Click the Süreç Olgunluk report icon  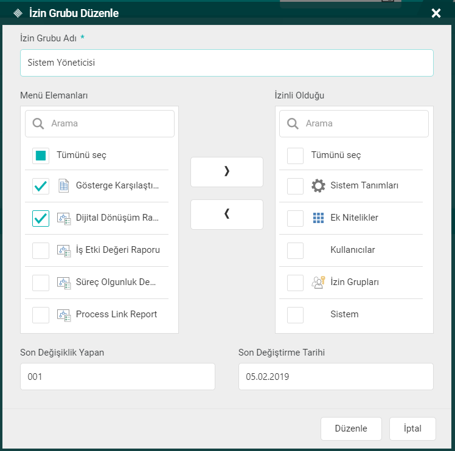click(x=64, y=282)
